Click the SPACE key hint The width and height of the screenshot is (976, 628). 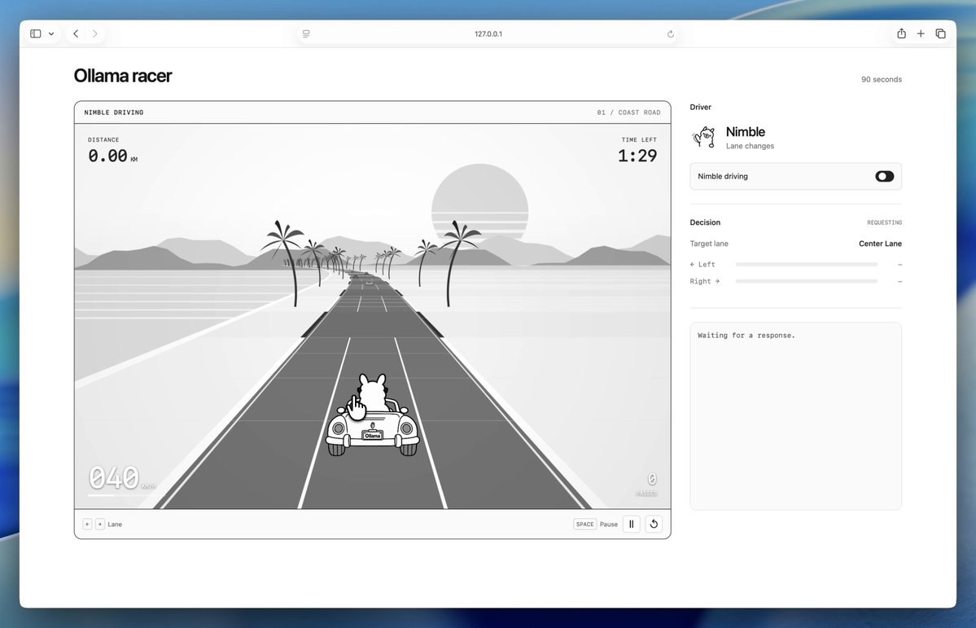(x=585, y=524)
